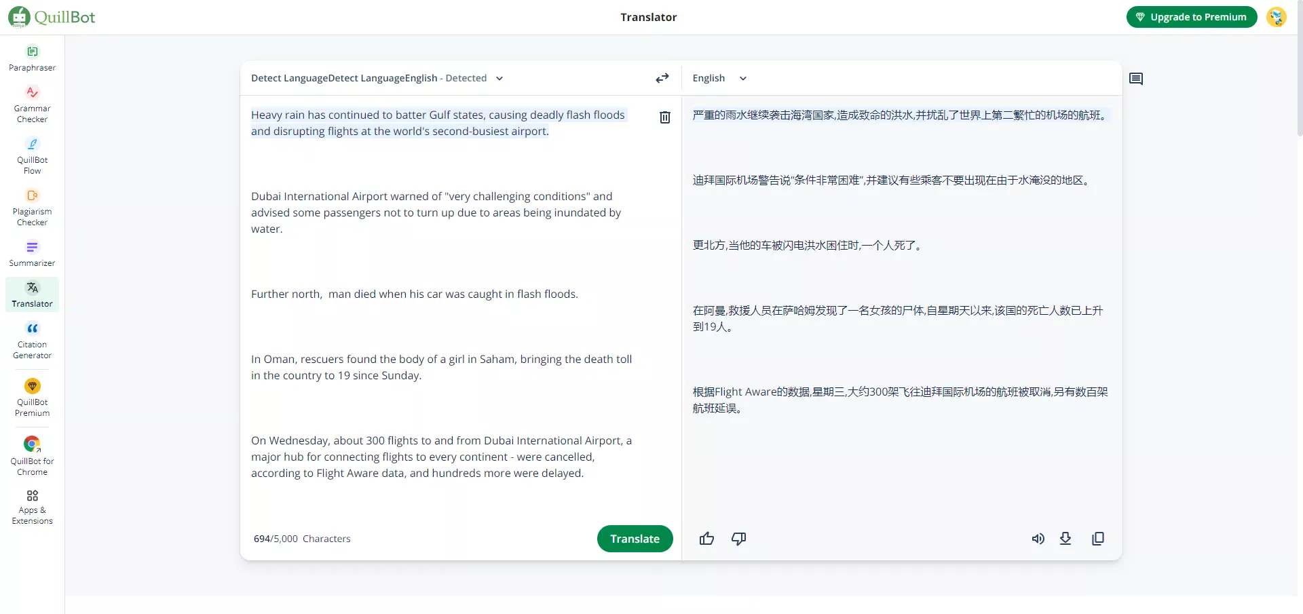Click the sentence 'Further north, man died'

tap(415, 294)
